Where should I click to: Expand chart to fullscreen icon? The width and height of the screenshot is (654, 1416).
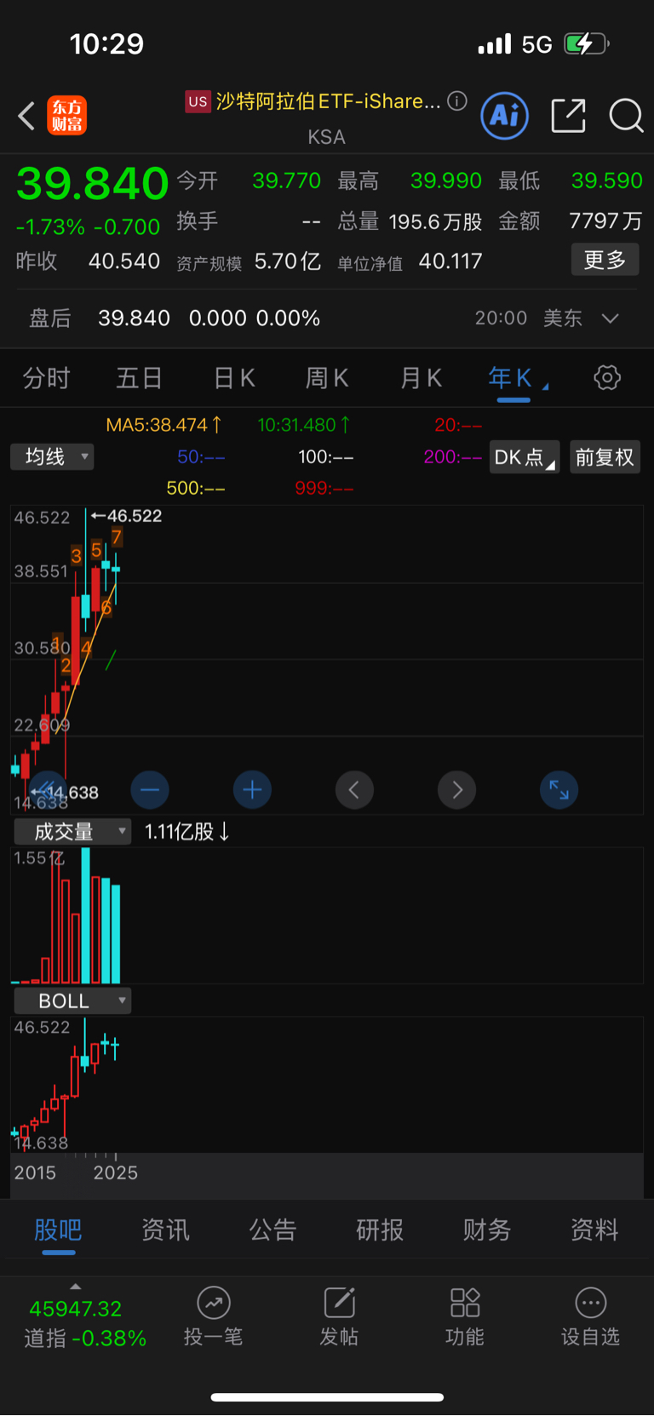pyautogui.click(x=559, y=790)
